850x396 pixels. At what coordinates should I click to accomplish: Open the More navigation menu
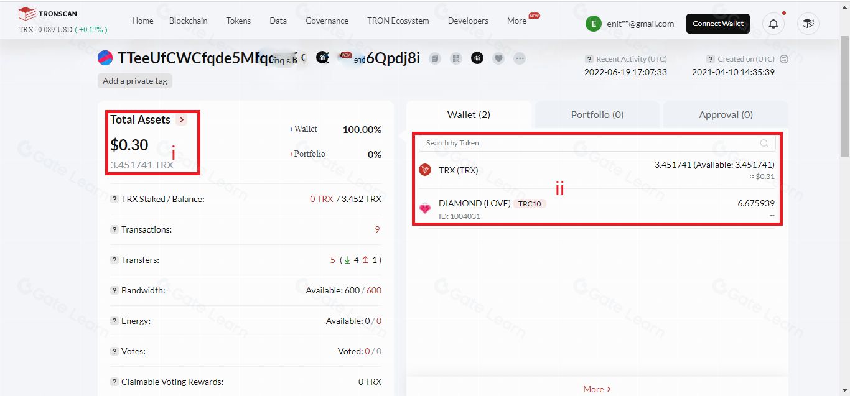coord(516,21)
